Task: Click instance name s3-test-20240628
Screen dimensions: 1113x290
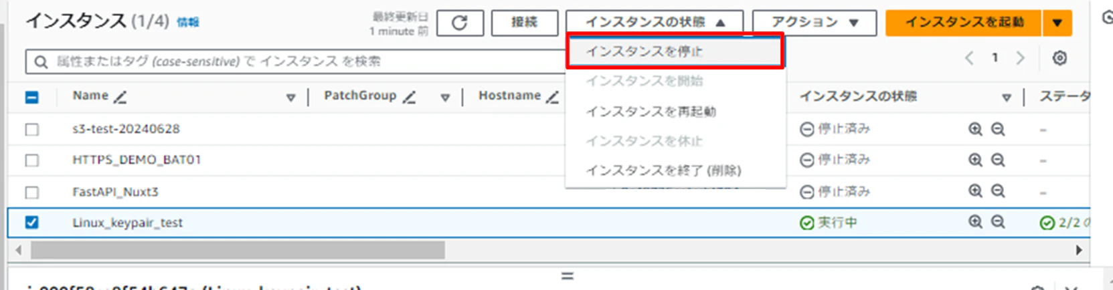Action: pyautogui.click(x=126, y=128)
